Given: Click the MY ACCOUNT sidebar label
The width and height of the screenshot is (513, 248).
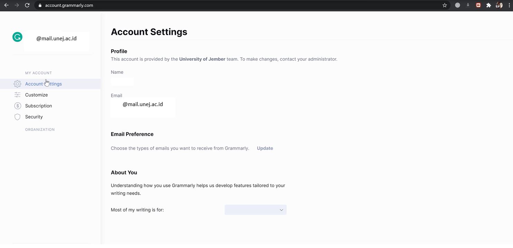Looking at the screenshot, I should tap(38, 73).
